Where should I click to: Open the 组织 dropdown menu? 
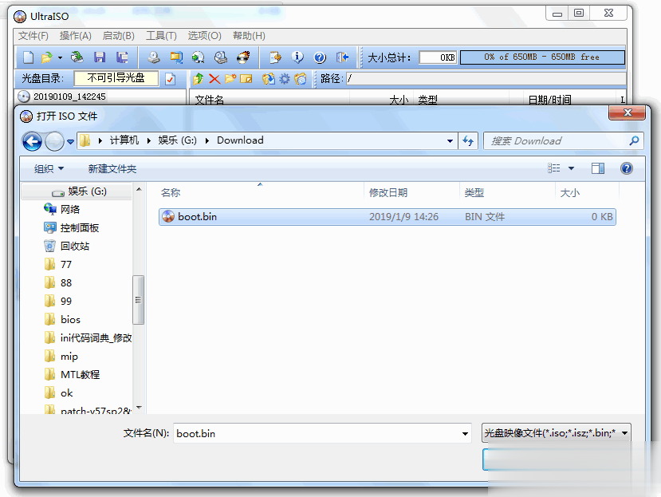[x=49, y=169]
